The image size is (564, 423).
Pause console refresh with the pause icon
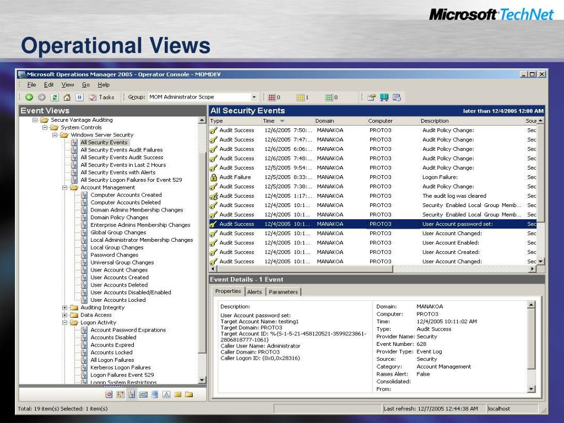coord(79,97)
